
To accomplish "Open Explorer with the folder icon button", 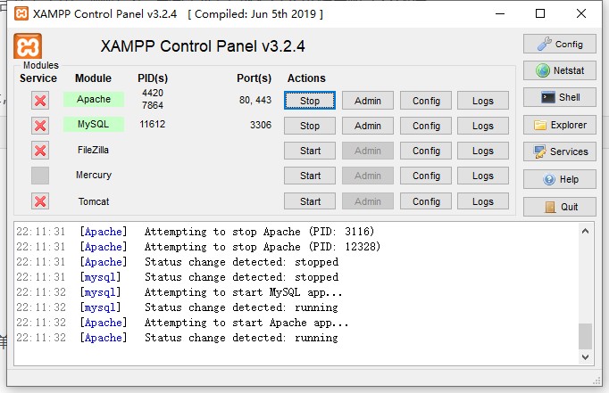I will pos(559,125).
